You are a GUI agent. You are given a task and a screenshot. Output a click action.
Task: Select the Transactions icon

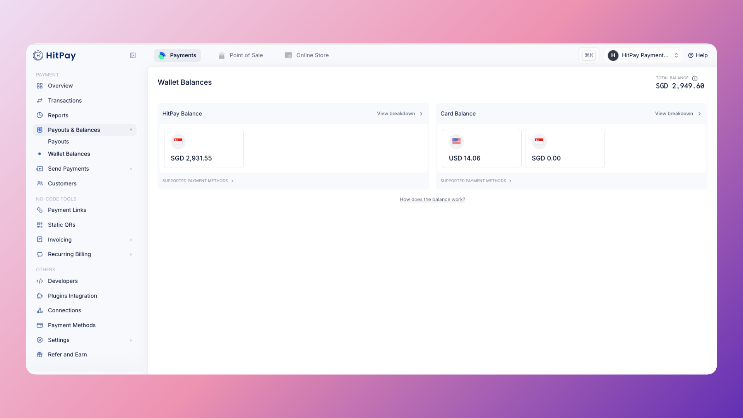40,100
